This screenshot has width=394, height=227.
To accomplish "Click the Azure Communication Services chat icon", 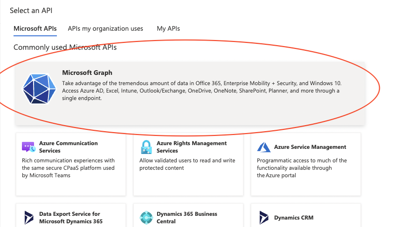I will click(x=28, y=147).
